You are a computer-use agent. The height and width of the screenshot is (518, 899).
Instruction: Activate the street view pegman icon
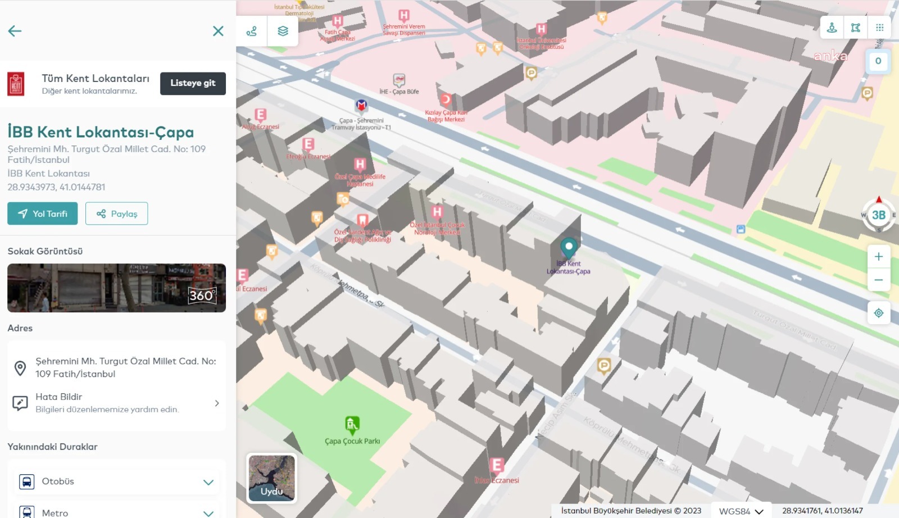[x=832, y=28]
